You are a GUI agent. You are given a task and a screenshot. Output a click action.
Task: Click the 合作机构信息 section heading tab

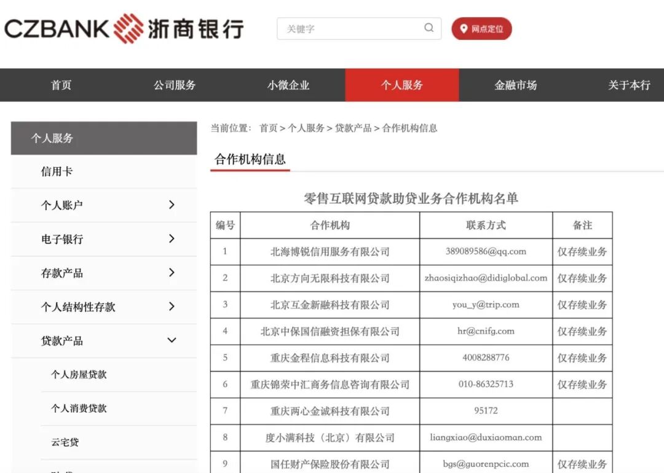point(250,160)
